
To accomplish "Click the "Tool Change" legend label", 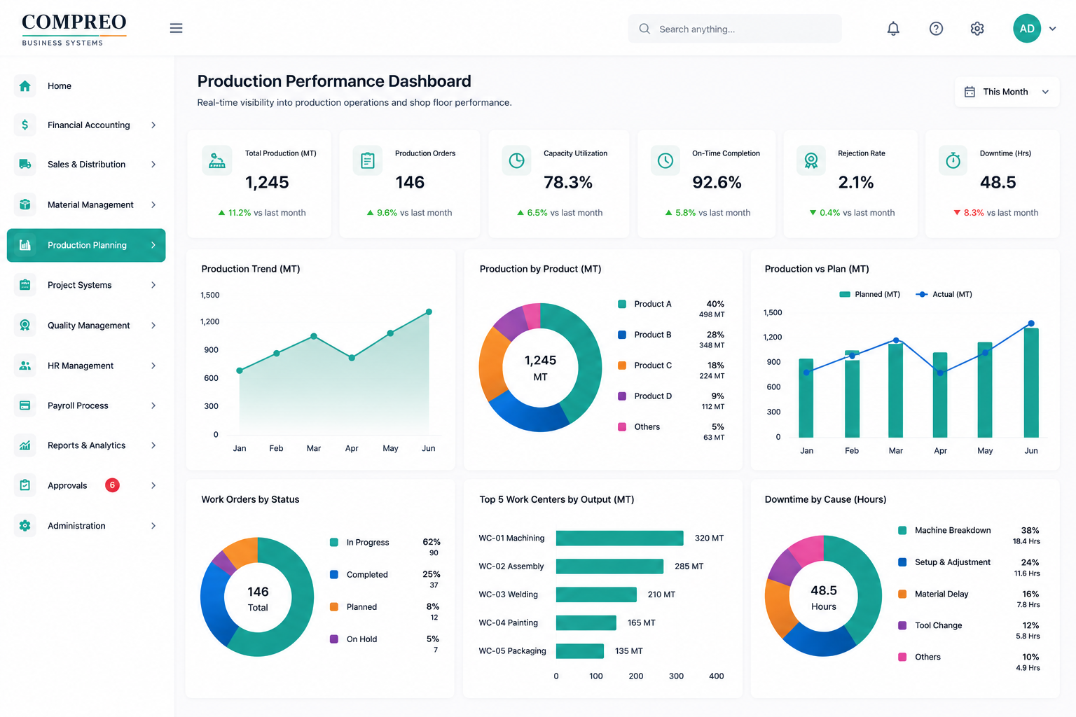I will [938, 625].
